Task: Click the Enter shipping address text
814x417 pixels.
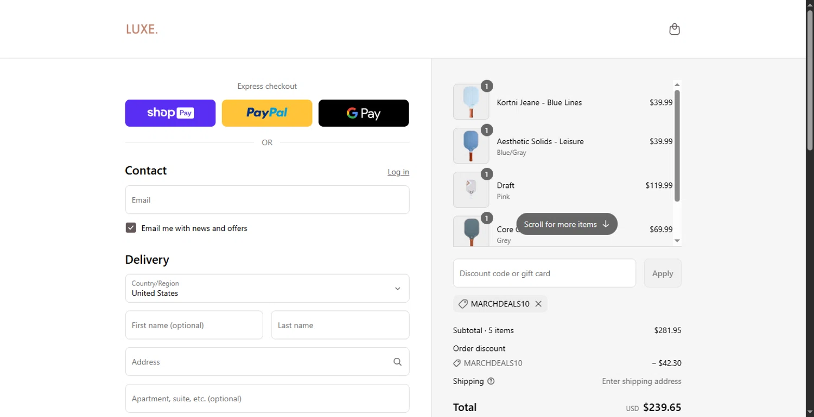Action: [x=641, y=381]
